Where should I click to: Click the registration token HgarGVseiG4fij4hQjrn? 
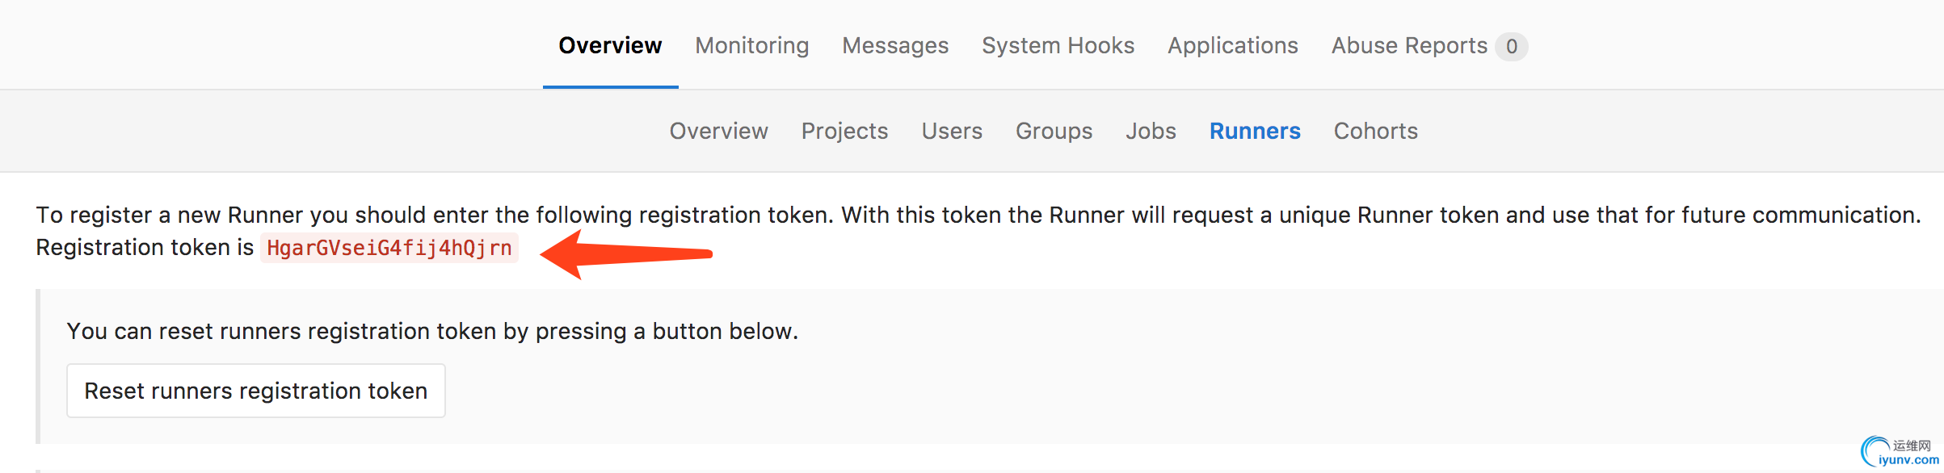pos(389,248)
